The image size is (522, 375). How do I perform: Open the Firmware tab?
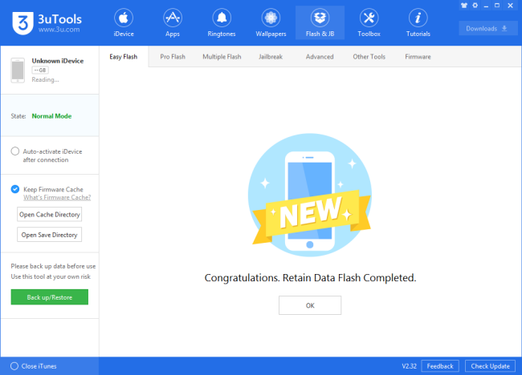point(418,57)
